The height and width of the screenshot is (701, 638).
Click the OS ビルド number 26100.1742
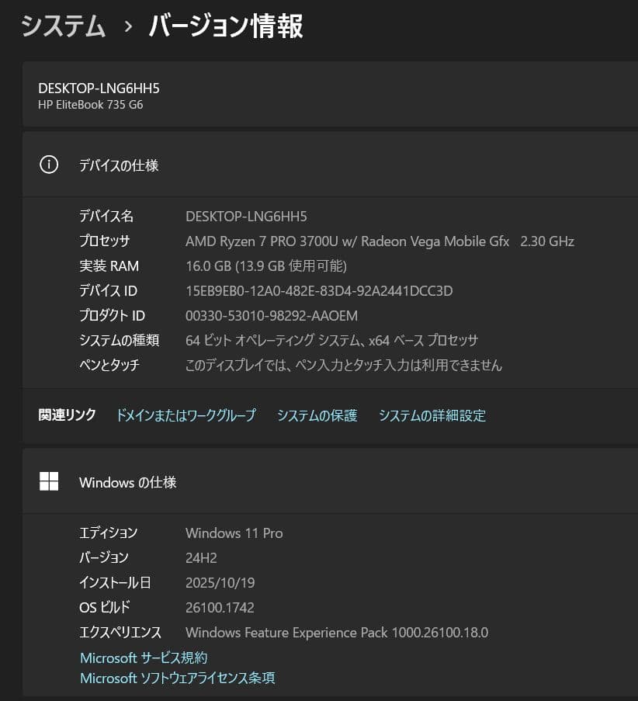coord(219,607)
